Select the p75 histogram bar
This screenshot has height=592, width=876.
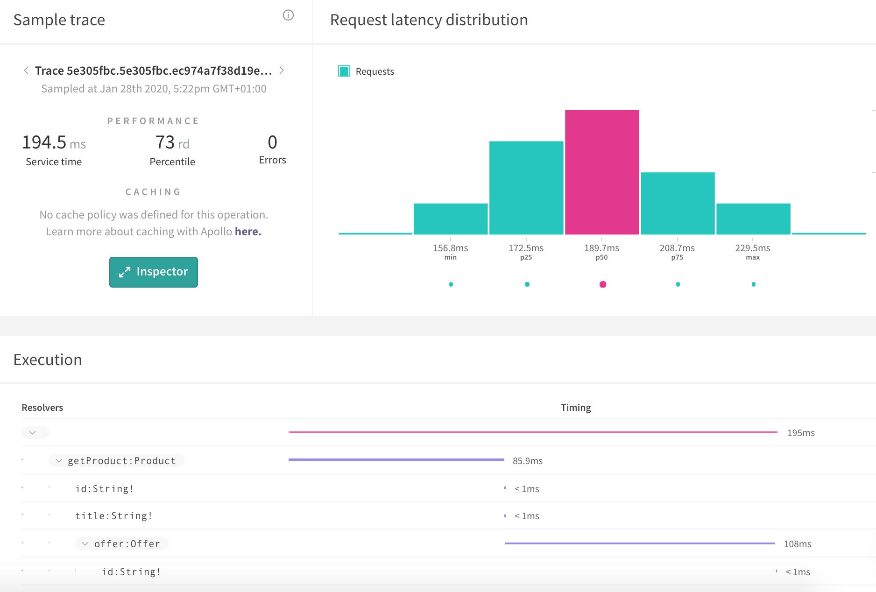point(678,203)
